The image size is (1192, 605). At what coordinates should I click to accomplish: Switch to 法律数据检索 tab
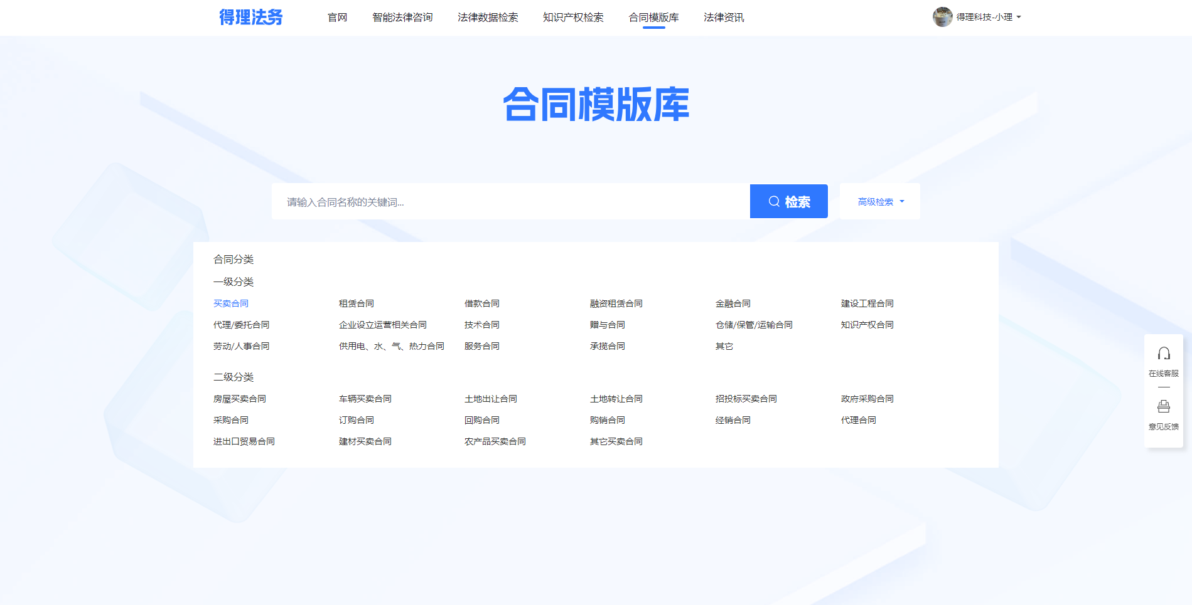[488, 18]
